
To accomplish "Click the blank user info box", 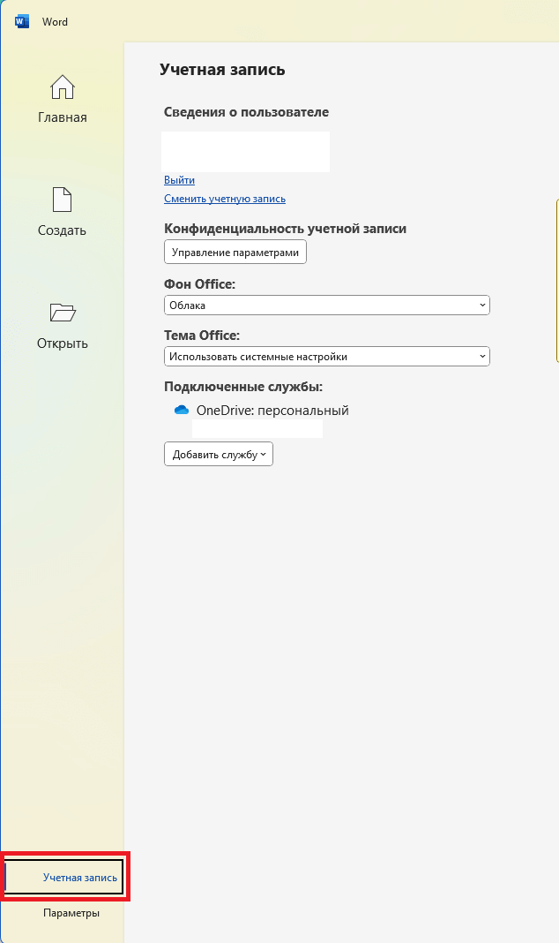I will [246, 152].
